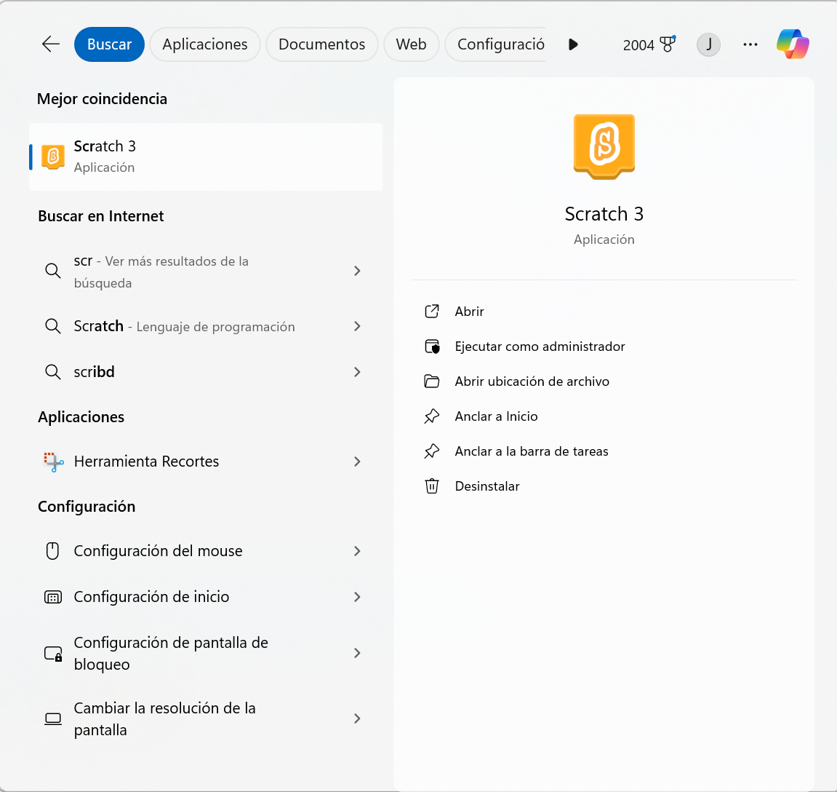The height and width of the screenshot is (792, 837).
Task: Open the J user account avatar
Action: coord(708,44)
